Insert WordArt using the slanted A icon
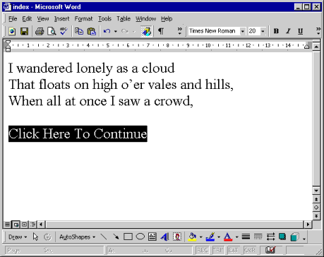Screen dimensions: 324x257 point(164,237)
